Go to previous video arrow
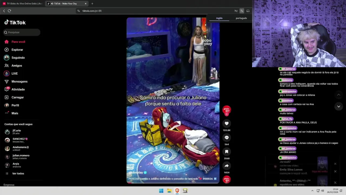 [338, 95]
